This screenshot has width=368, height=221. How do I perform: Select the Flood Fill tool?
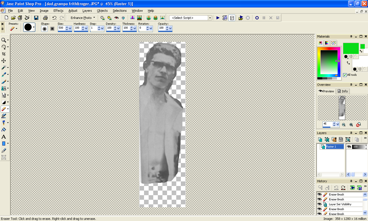point(4,130)
